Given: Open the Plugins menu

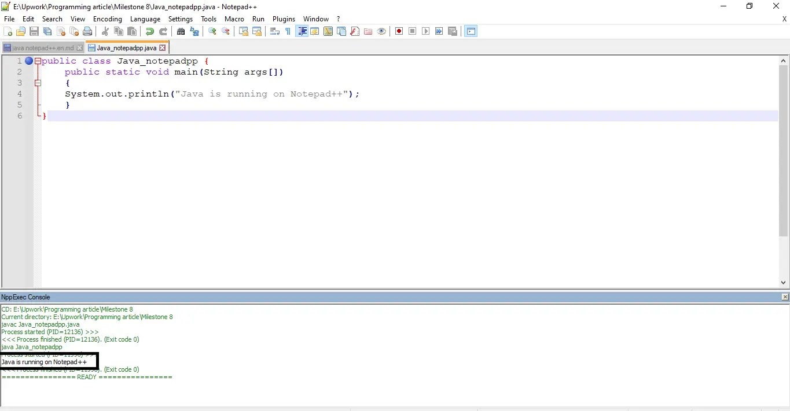Looking at the screenshot, I should [284, 18].
